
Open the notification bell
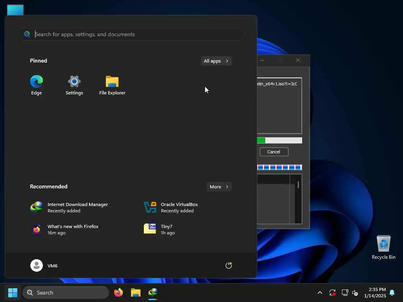pyautogui.click(x=392, y=293)
